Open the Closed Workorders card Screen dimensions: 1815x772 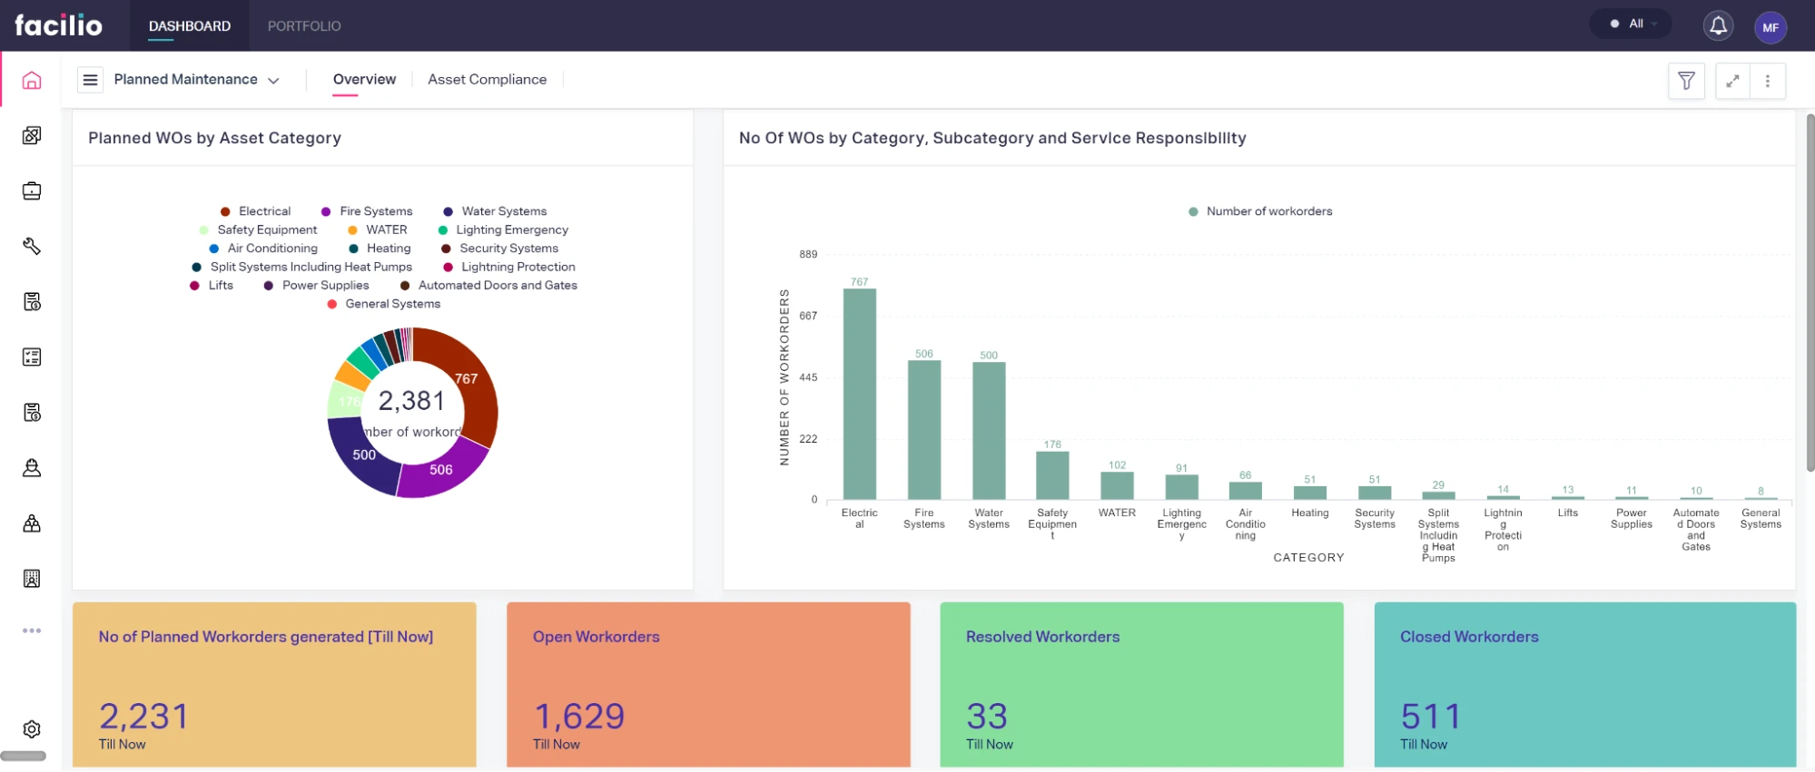tap(1584, 685)
